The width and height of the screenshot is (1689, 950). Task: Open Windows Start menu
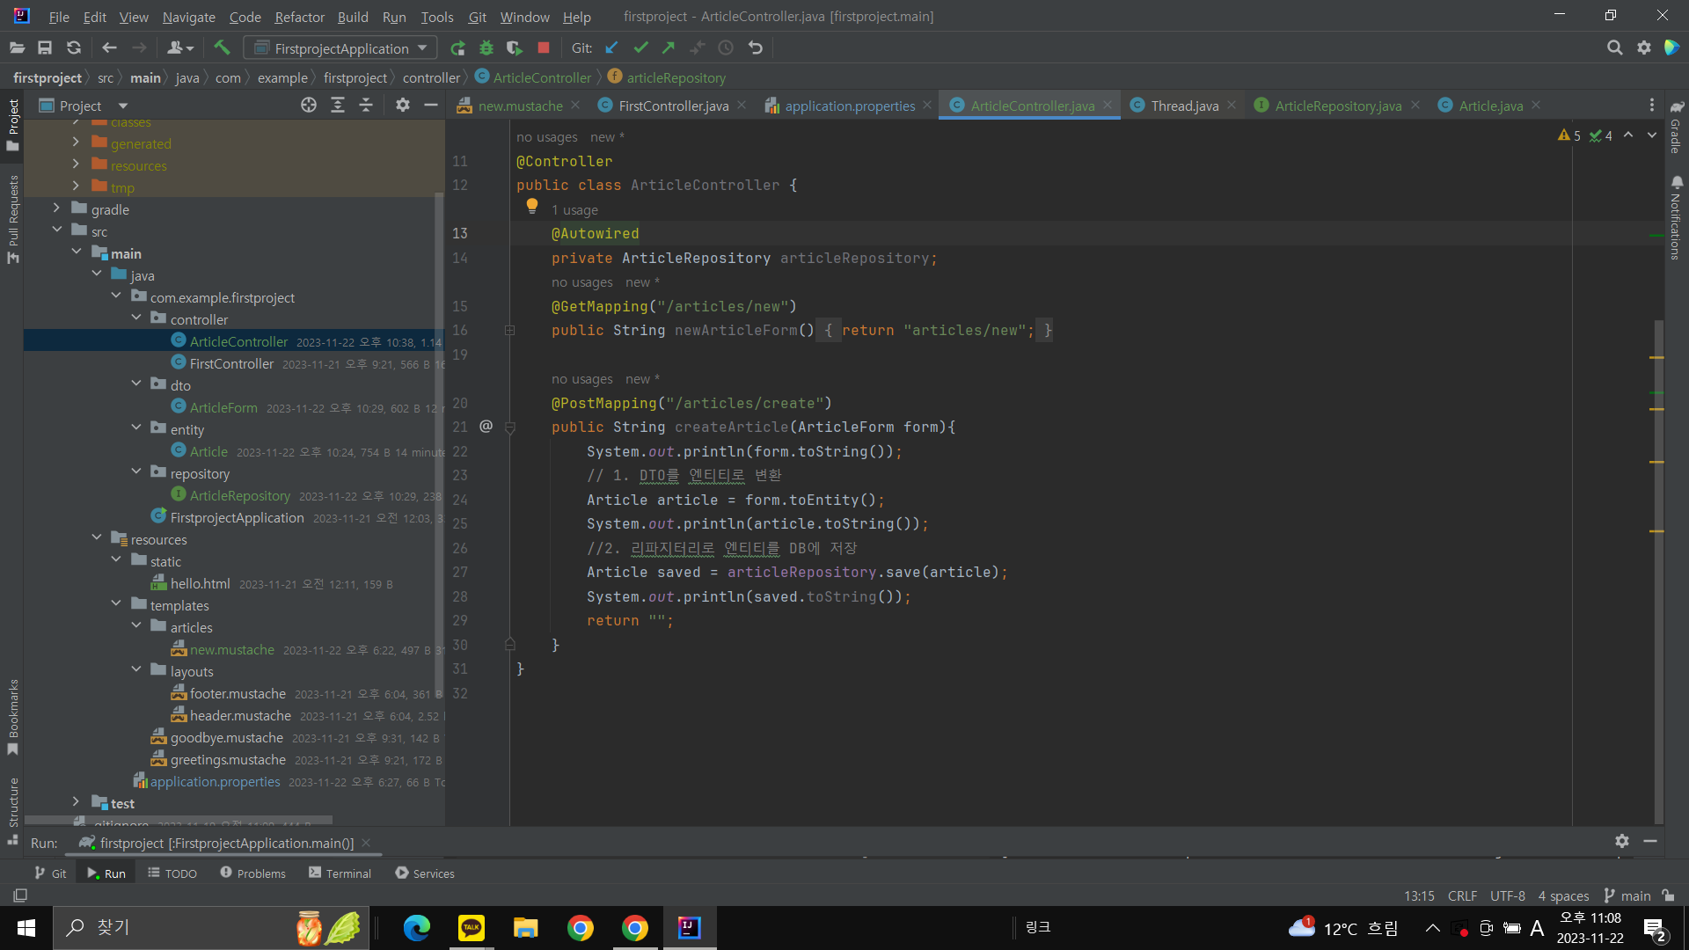(26, 928)
